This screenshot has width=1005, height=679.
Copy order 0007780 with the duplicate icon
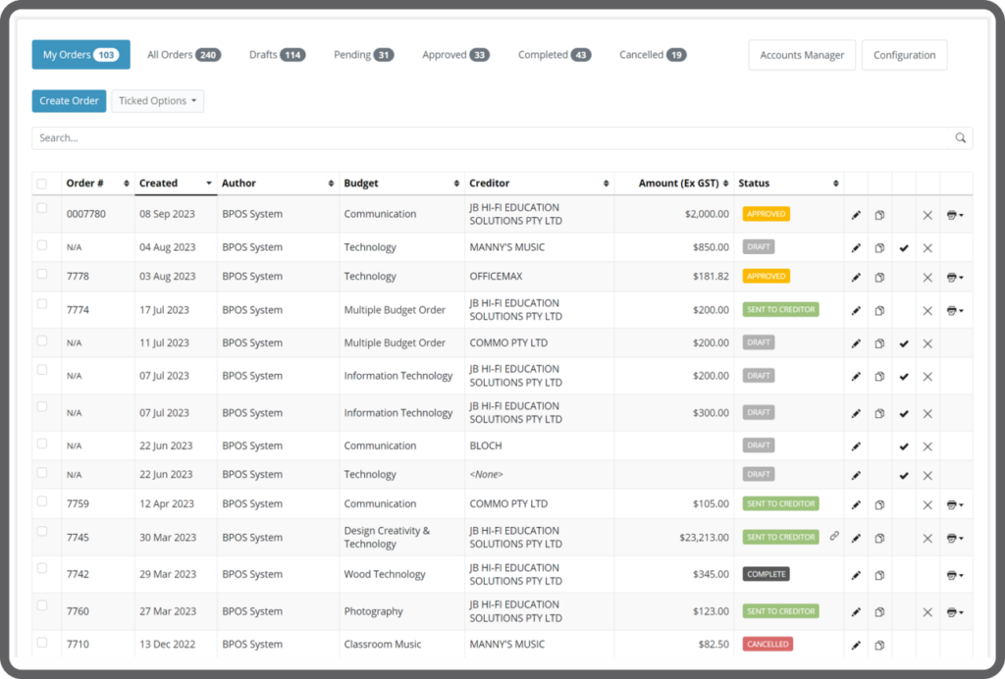tap(879, 215)
